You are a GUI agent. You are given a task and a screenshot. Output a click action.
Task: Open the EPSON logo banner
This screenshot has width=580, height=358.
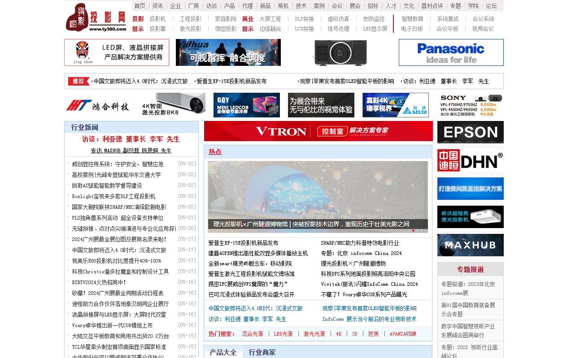tap(471, 132)
